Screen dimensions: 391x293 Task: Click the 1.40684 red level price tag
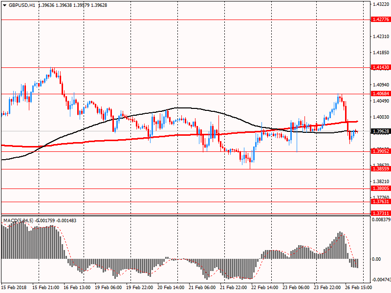coord(380,93)
